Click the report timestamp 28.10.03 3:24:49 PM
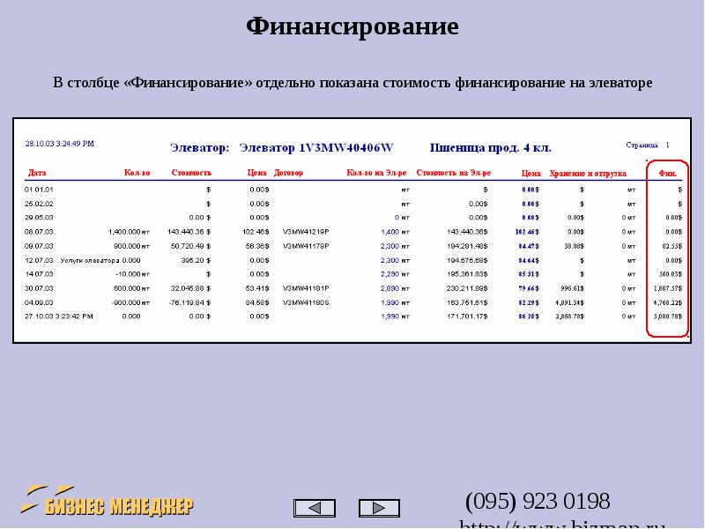Image resolution: width=705 pixels, height=529 pixels. click(x=59, y=143)
